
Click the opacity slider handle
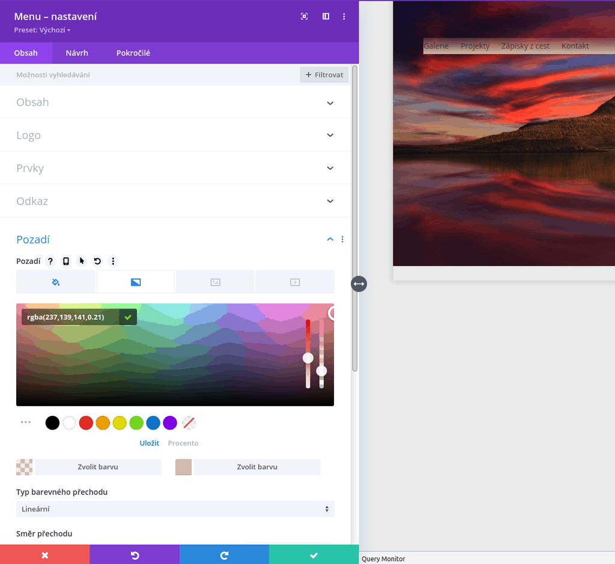coord(322,371)
